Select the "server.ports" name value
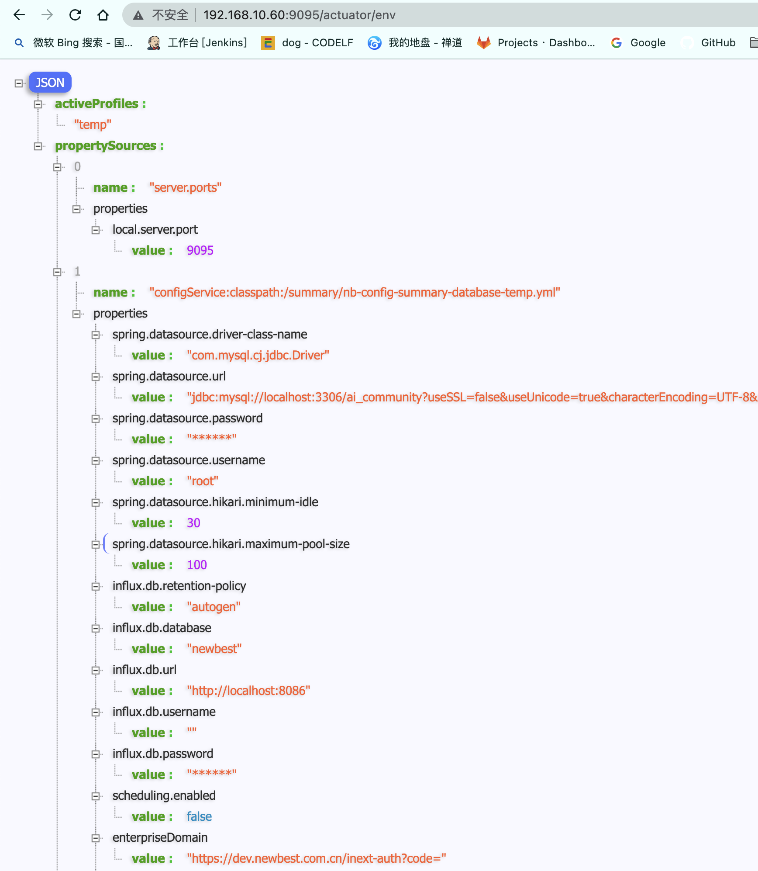The width and height of the screenshot is (758, 871). click(186, 187)
